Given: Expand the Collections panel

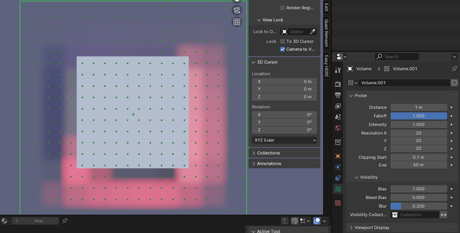Looking at the screenshot, I should [254, 153].
